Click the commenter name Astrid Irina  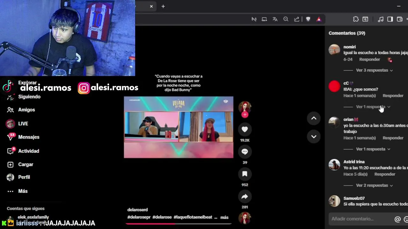click(x=354, y=162)
